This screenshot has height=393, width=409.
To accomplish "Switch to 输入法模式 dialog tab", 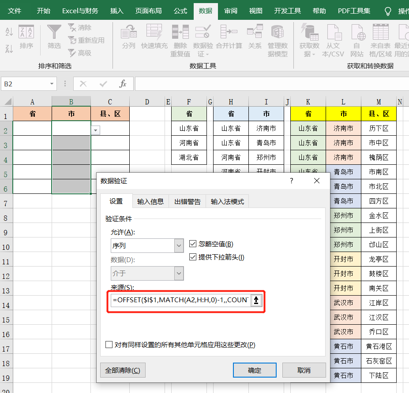I will click(227, 201).
